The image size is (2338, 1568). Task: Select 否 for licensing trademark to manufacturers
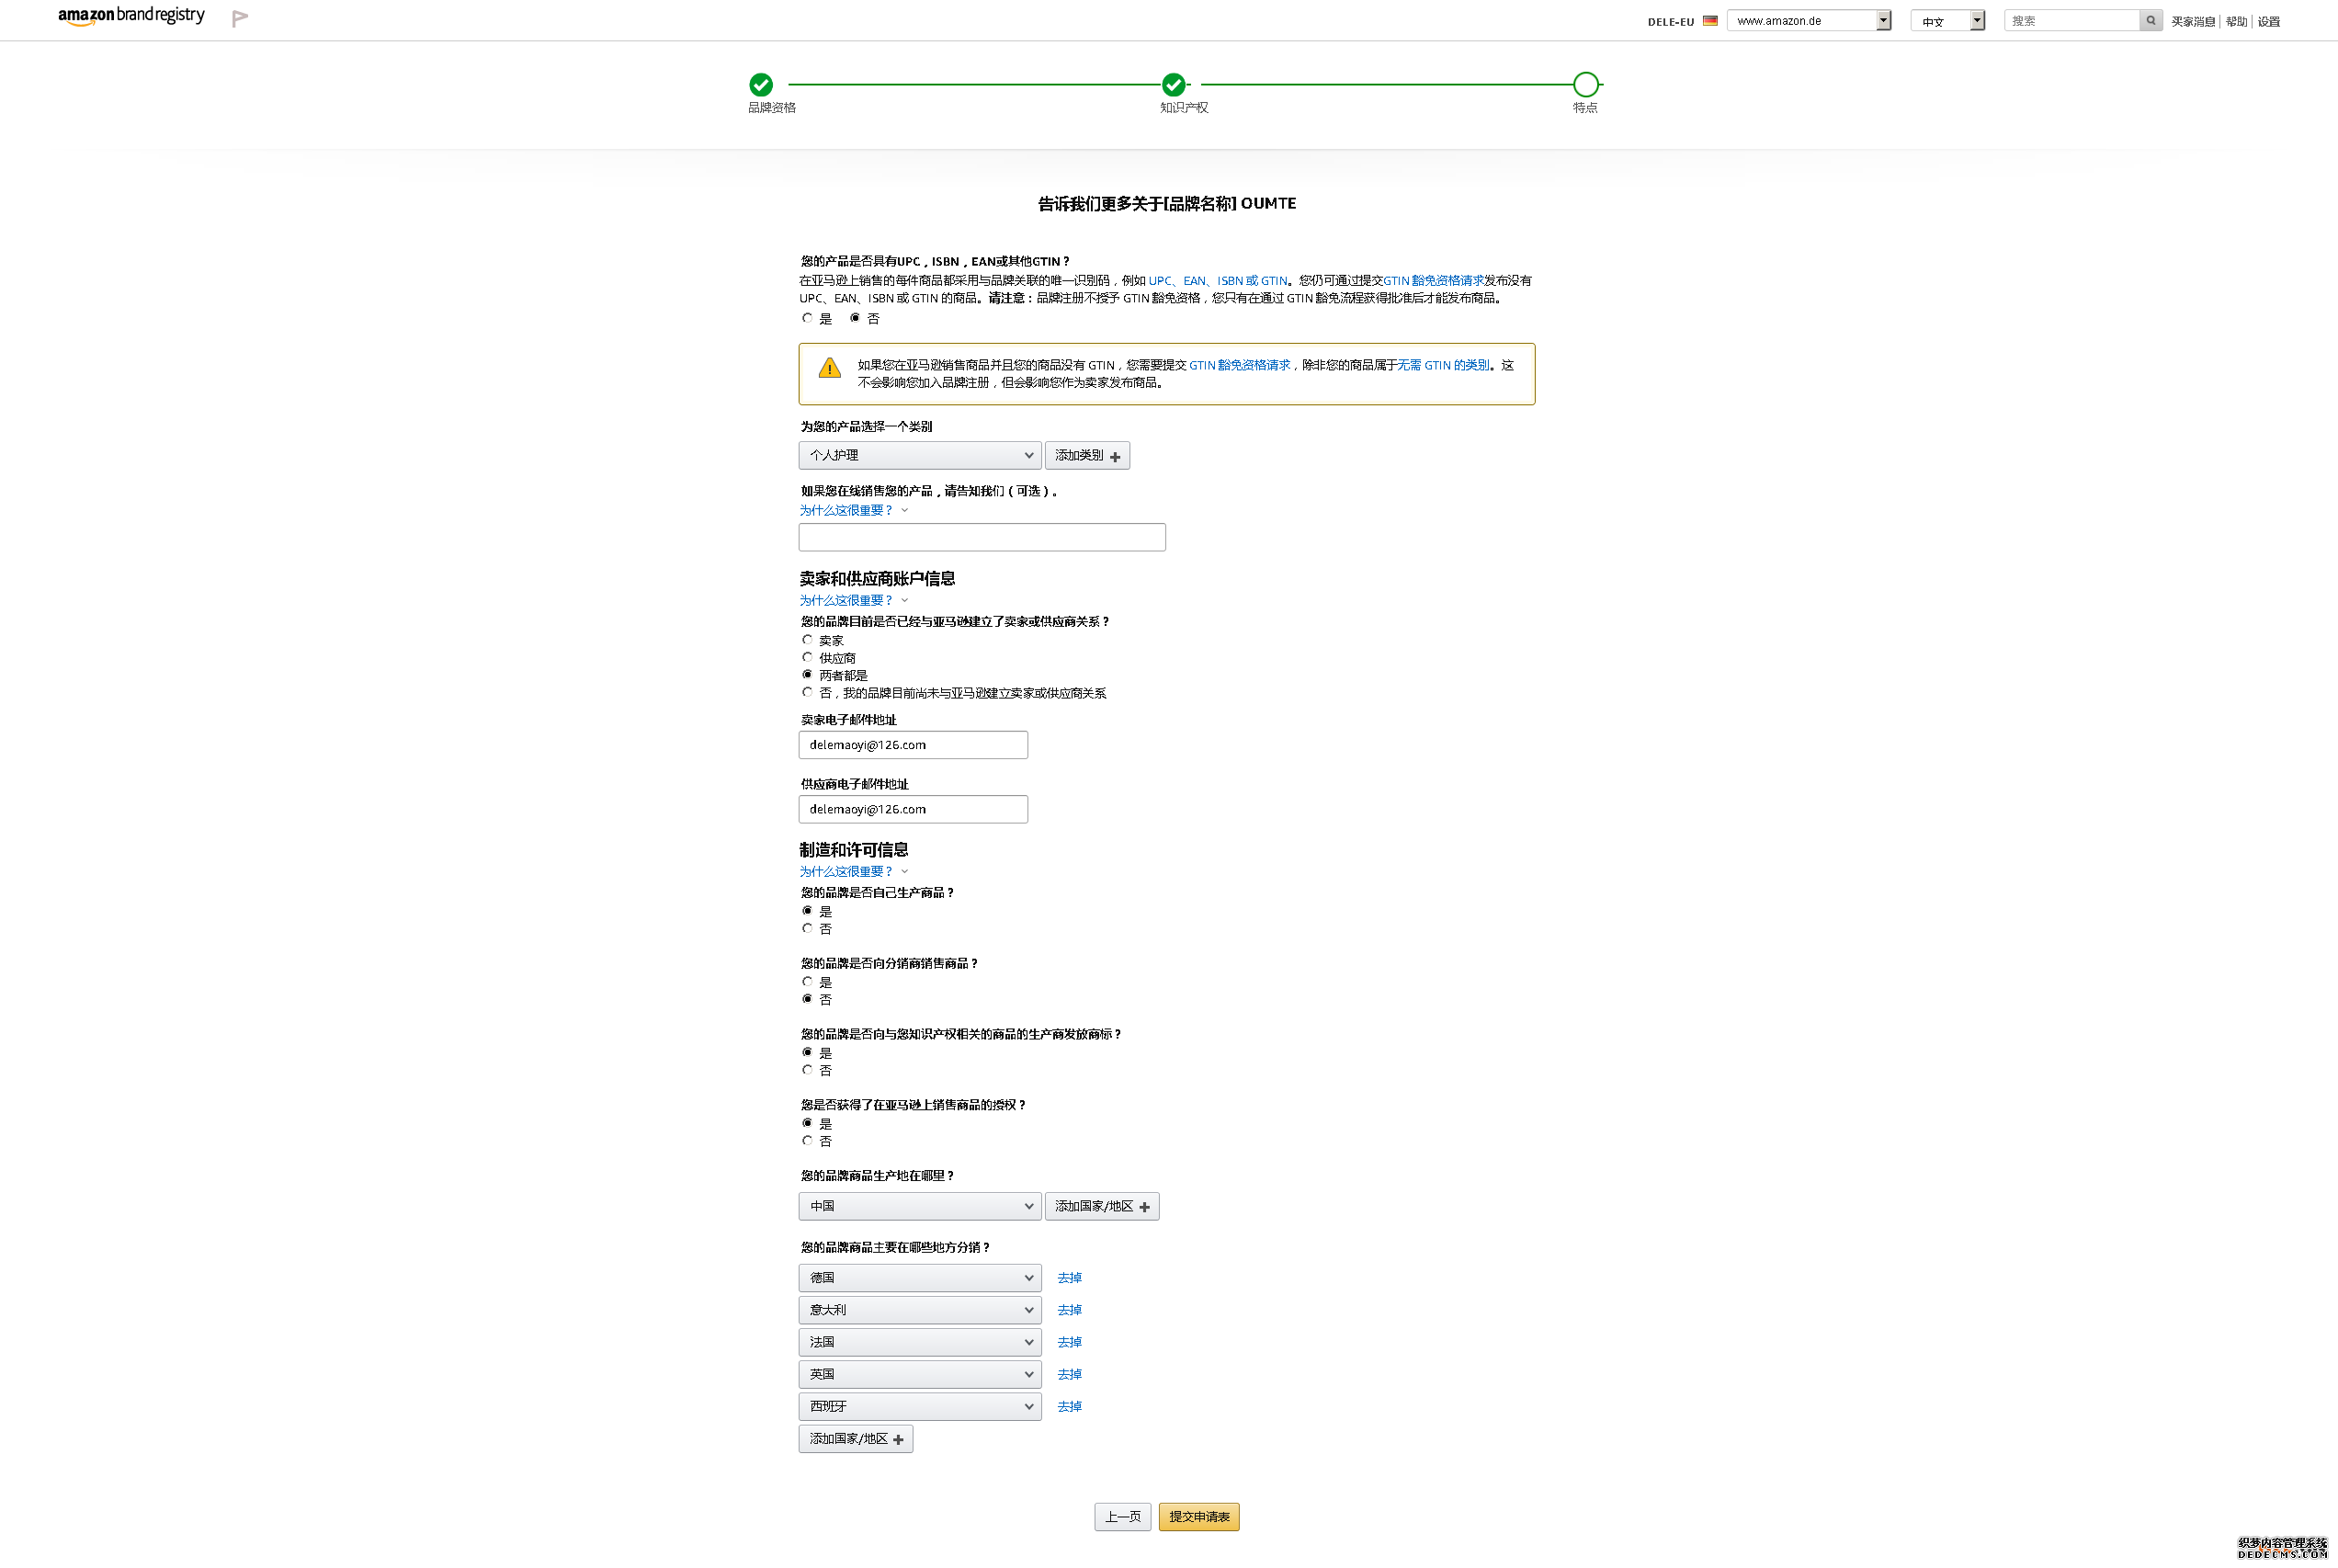click(807, 1070)
